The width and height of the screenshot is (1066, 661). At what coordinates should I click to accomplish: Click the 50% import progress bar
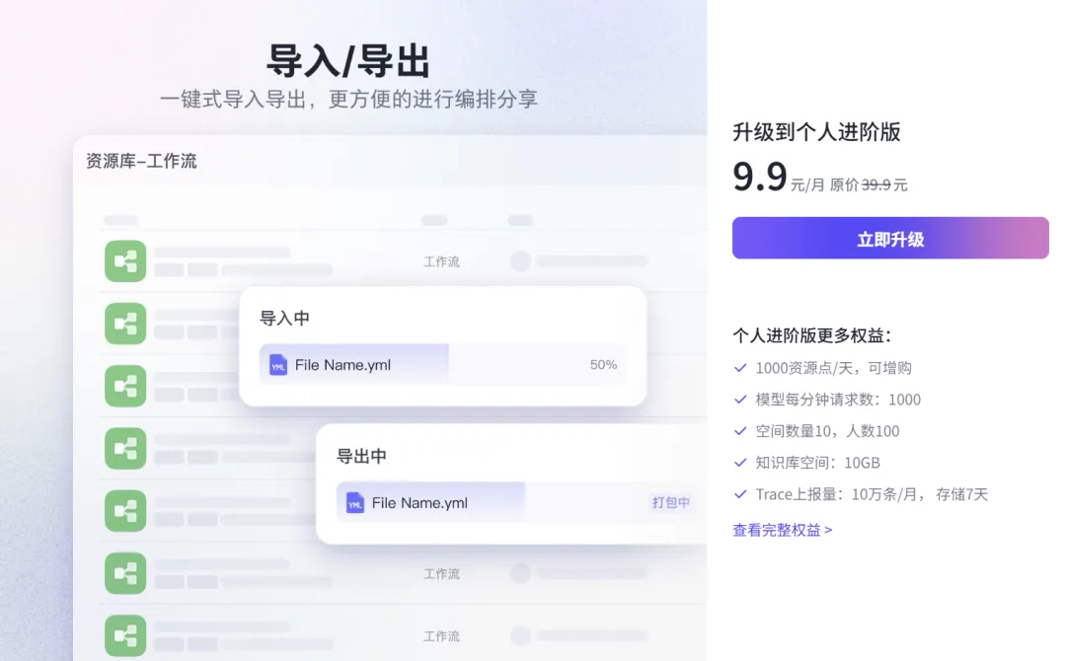coord(442,365)
